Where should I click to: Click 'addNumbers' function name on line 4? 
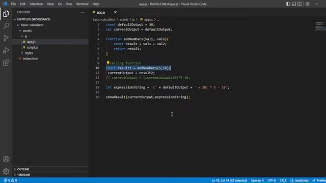click(133, 39)
